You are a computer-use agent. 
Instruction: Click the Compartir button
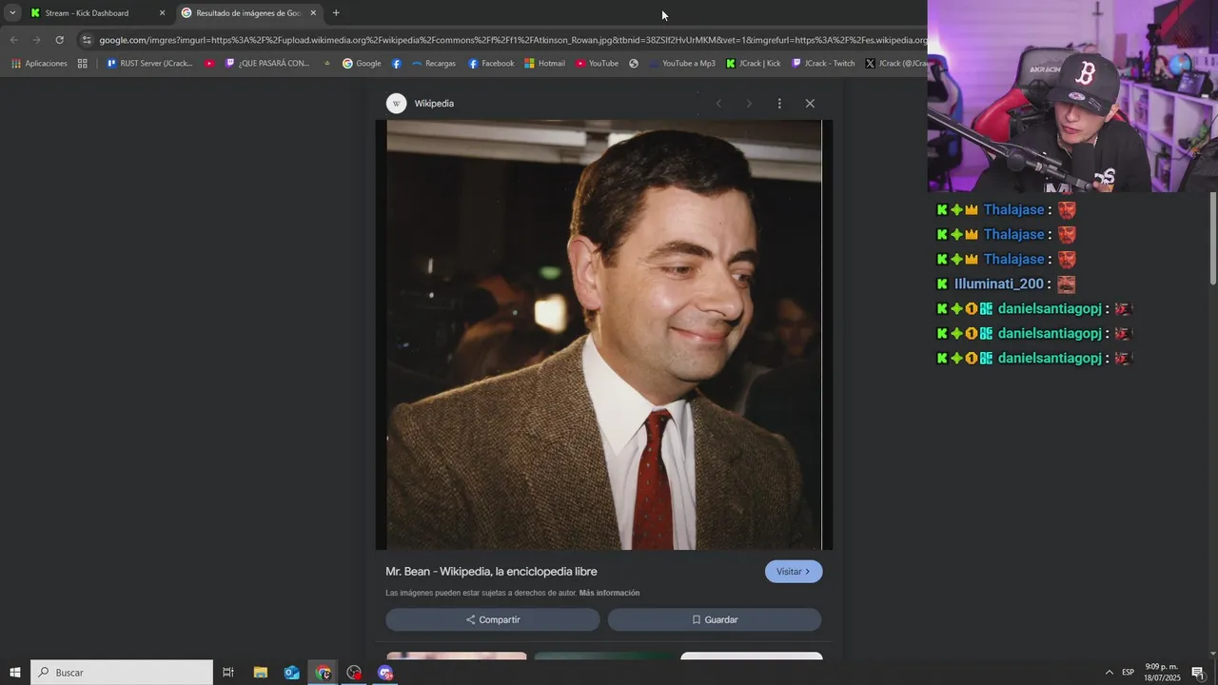click(x=493, y=619)
